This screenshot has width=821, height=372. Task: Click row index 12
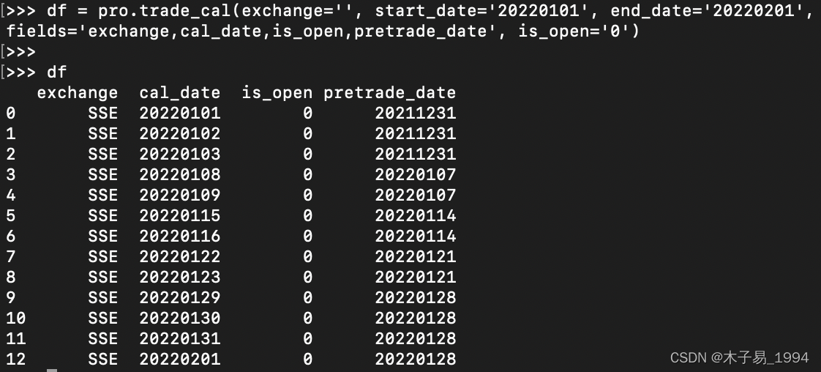pyautogui.click(x=15, y=359)
